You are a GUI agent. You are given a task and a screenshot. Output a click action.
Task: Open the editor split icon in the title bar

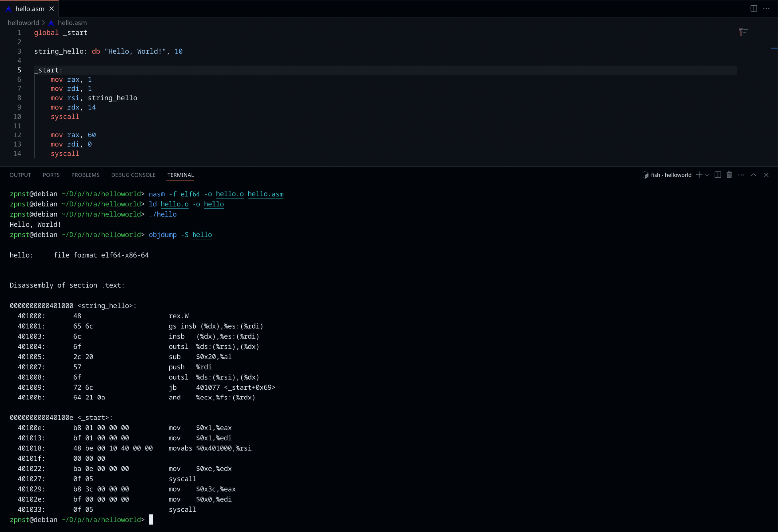click(x=753, y=8)
